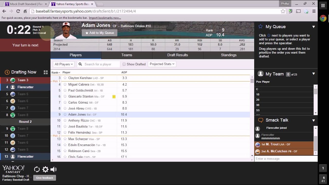Switch to the Players tab
This screenshot has height=185, width=329.
click(76, 55)
